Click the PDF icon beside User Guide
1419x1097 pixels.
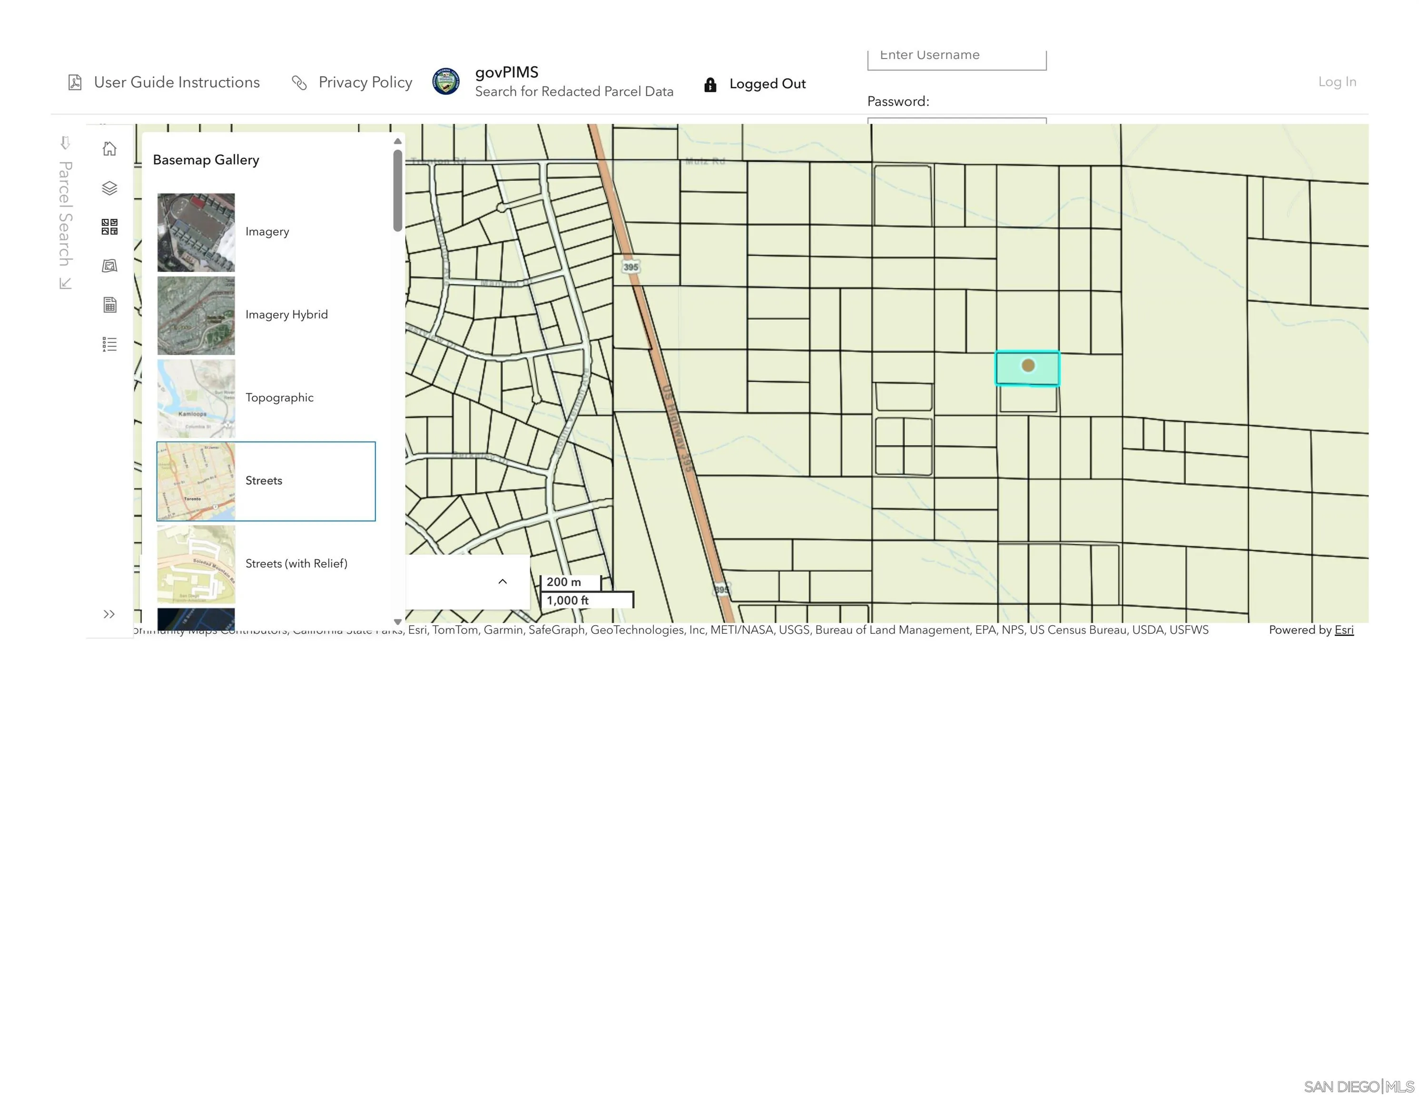tap(75, 82)
